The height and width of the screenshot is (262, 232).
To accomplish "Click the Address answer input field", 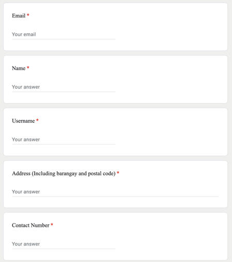I will (x=115, y=192).
